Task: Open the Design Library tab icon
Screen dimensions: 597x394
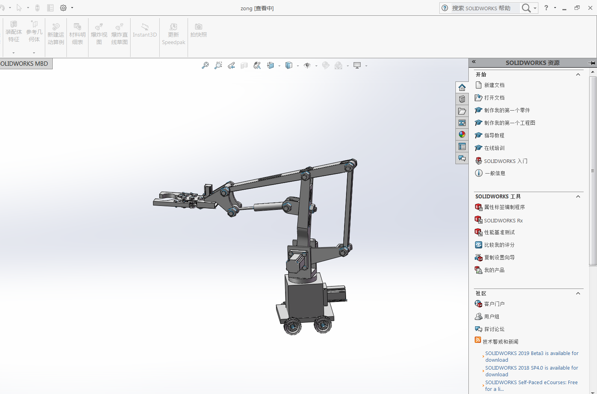Action: click(x=462, y=99)
